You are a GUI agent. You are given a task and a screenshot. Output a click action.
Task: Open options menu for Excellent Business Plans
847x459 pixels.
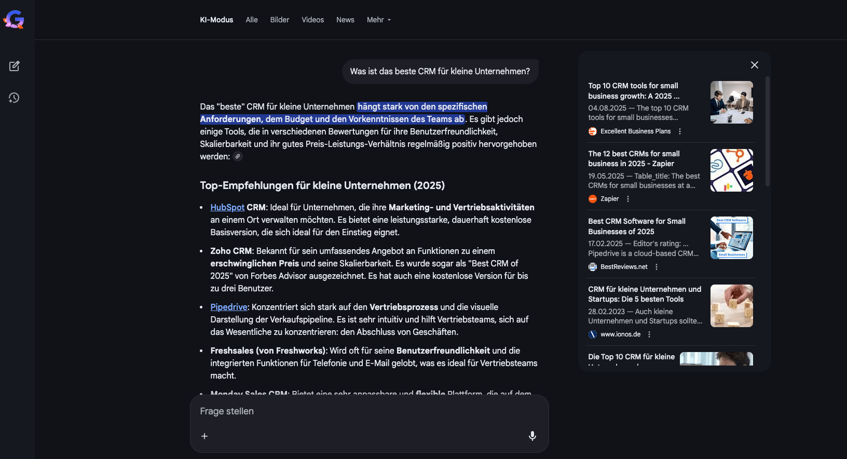pyautogui.click(x=680, y=131)
